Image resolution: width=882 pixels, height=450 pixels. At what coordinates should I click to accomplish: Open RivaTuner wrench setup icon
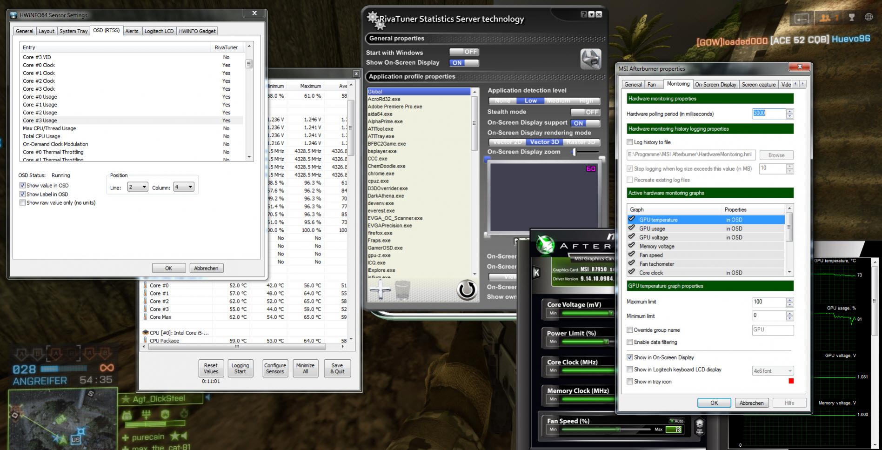591,59
